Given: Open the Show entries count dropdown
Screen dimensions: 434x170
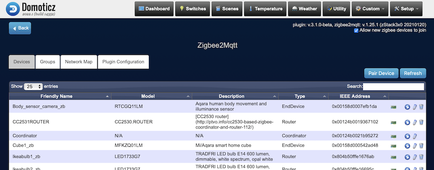Looking at the screenshot, I should click(x=33, y=87).
